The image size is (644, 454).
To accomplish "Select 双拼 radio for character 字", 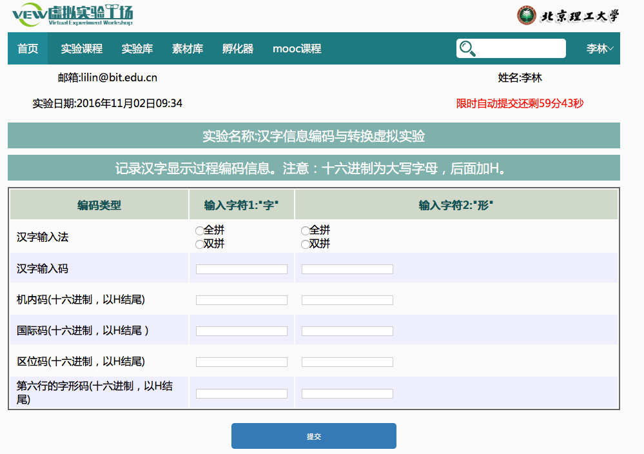I will [199, 244].
